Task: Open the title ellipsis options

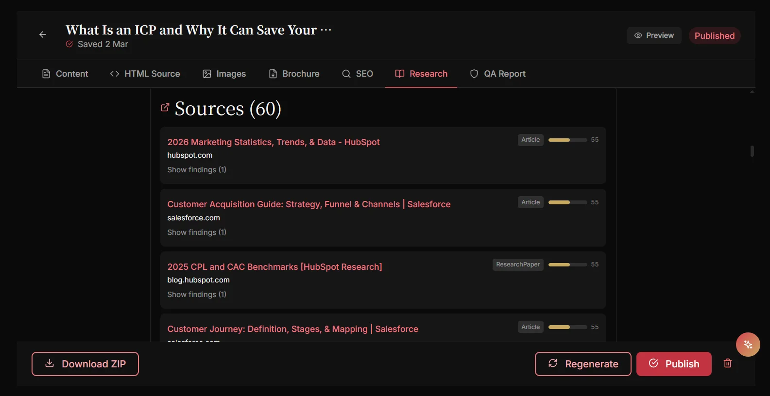Action: pos(326,30)
